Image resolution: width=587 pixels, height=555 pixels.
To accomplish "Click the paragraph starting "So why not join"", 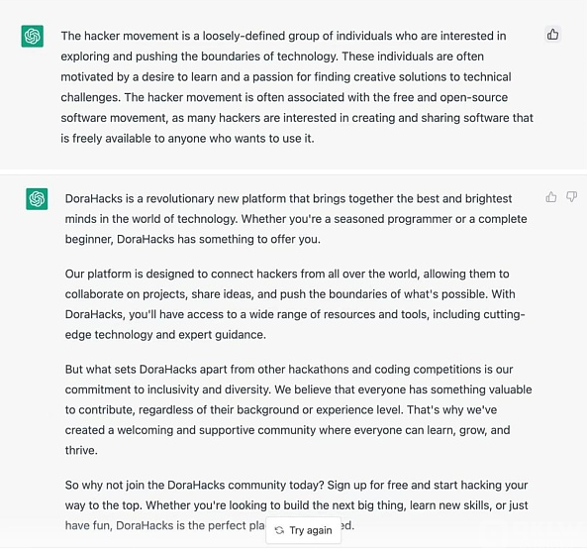I will [296, 505].
